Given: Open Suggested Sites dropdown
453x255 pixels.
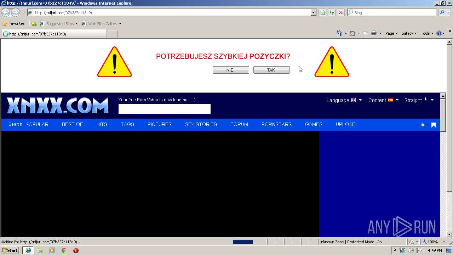Looking at the screenshot, I should 58,24.
